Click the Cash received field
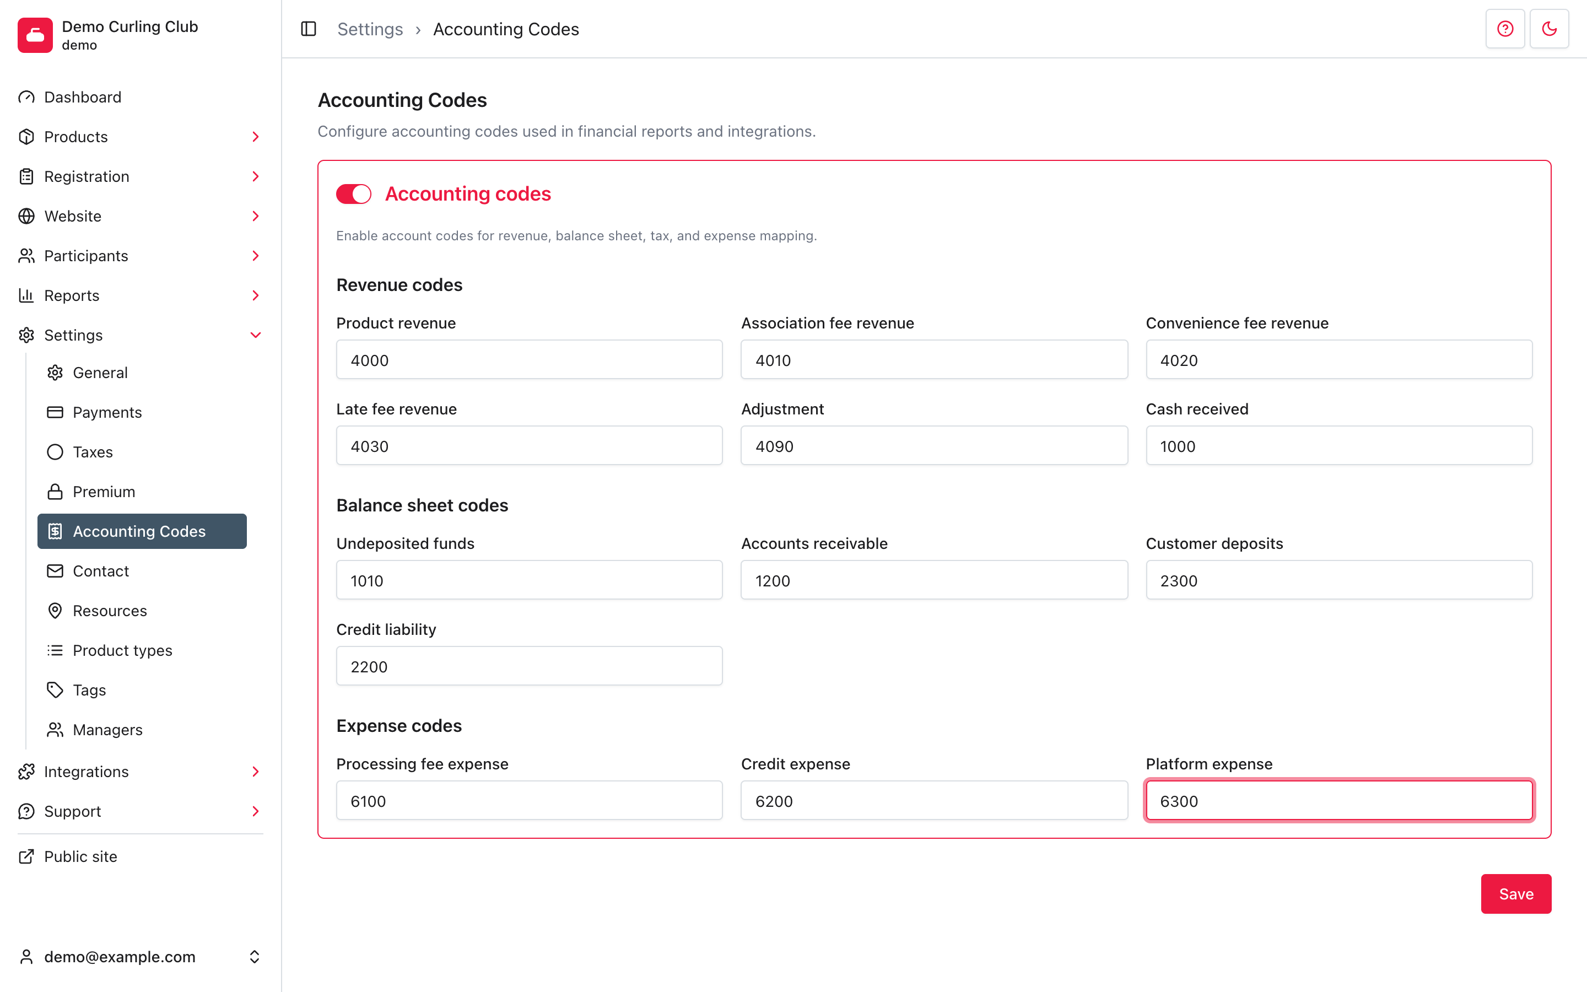 1338,445
